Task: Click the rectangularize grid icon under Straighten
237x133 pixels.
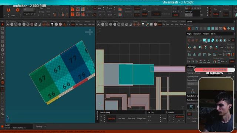Action: tap(204, 40)
